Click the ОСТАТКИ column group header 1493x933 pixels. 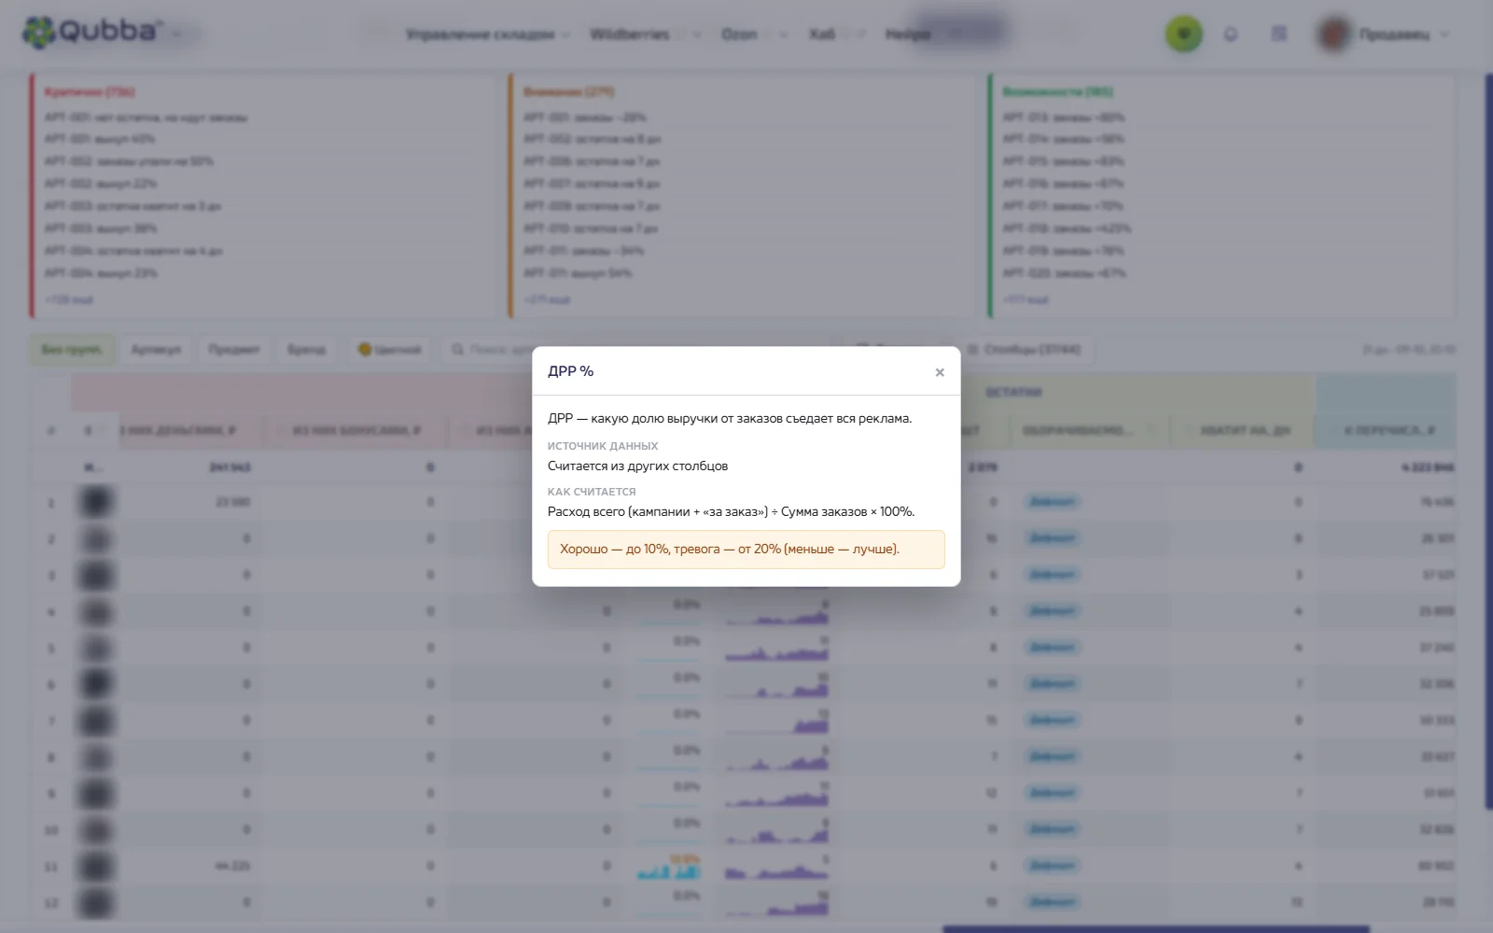1014,393
